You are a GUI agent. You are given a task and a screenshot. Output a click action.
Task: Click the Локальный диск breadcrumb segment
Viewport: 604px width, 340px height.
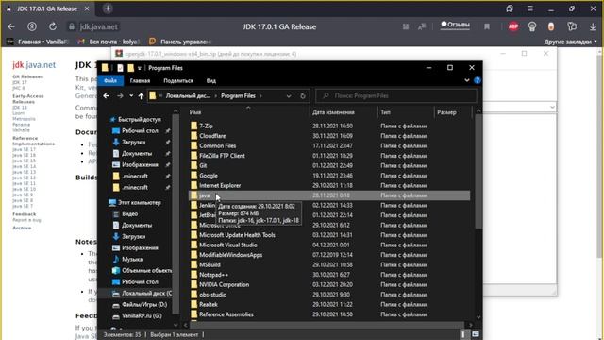click(188, 96)
